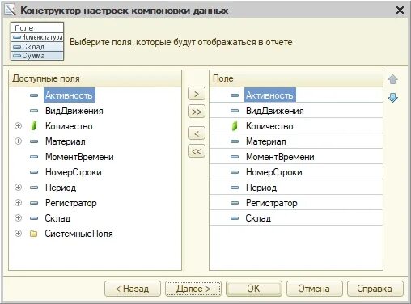The width and height of the screenshot is (411, 304).
Task: Remove selected field with the < button
Action: (x=197, y=133)
